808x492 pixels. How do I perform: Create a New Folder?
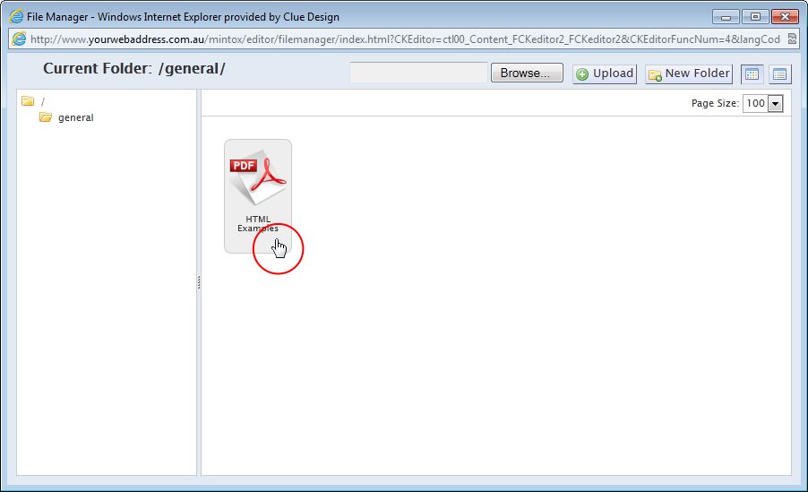point(689,73)
